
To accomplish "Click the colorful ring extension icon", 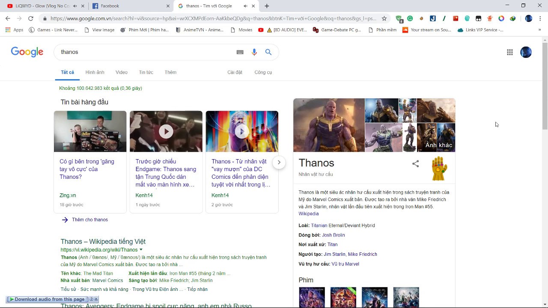I will coord(501,18).
